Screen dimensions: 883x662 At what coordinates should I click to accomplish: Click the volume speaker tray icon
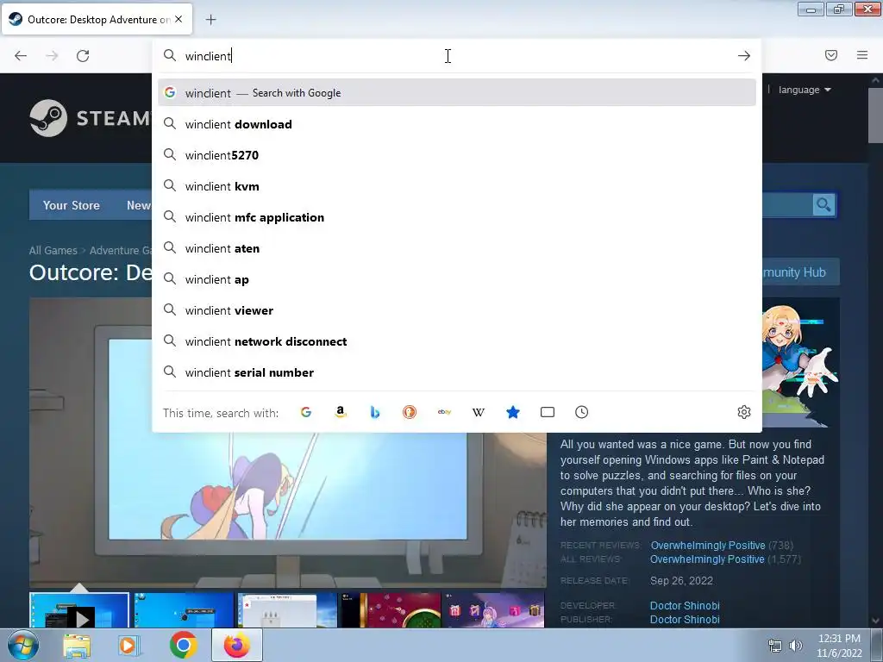pos(796,646)
